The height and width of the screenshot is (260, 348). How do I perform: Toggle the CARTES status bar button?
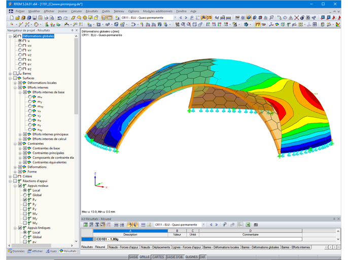[158, 257]
